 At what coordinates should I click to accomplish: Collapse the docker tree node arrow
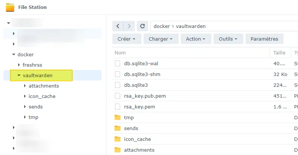point(14,54)
